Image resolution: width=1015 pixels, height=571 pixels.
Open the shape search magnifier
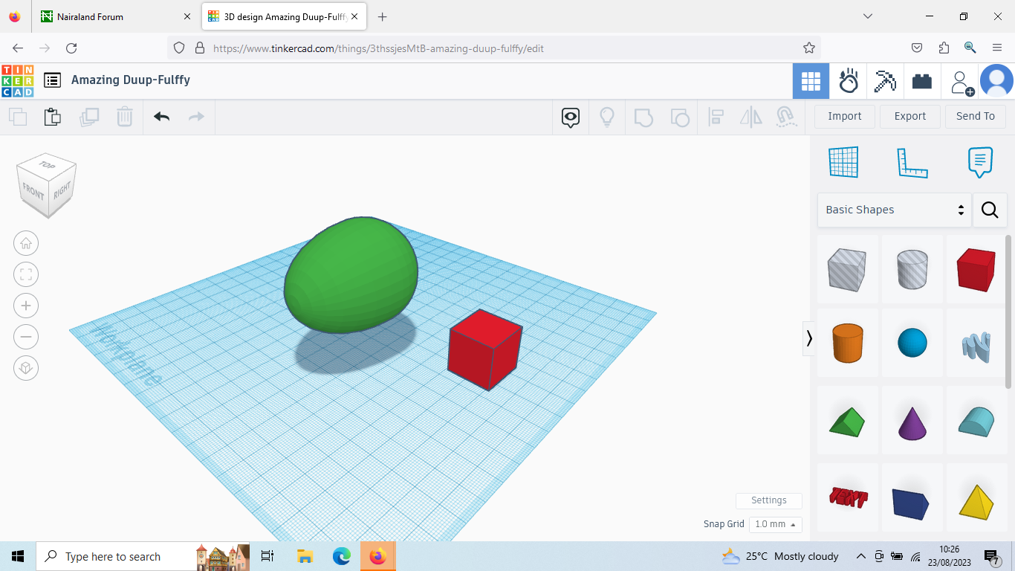click(x=990, y=210)
